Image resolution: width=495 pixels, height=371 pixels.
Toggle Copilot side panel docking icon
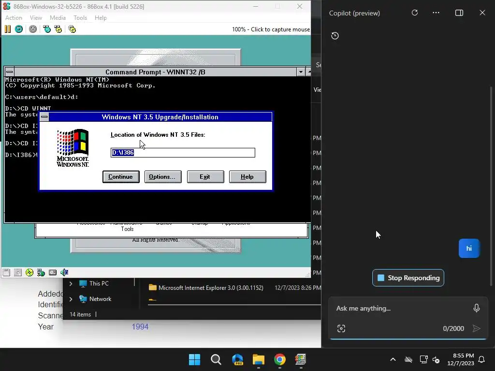point(459,13)
